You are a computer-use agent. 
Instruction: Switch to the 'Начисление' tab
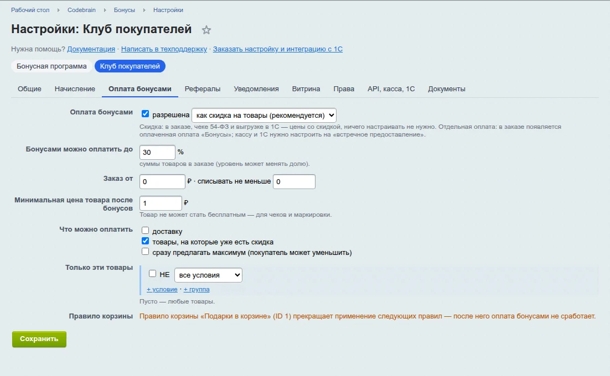click(75, 89)
